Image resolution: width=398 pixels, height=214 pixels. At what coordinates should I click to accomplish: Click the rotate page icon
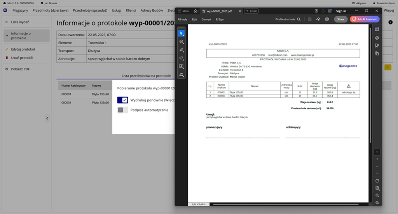[x=377, y=181]
